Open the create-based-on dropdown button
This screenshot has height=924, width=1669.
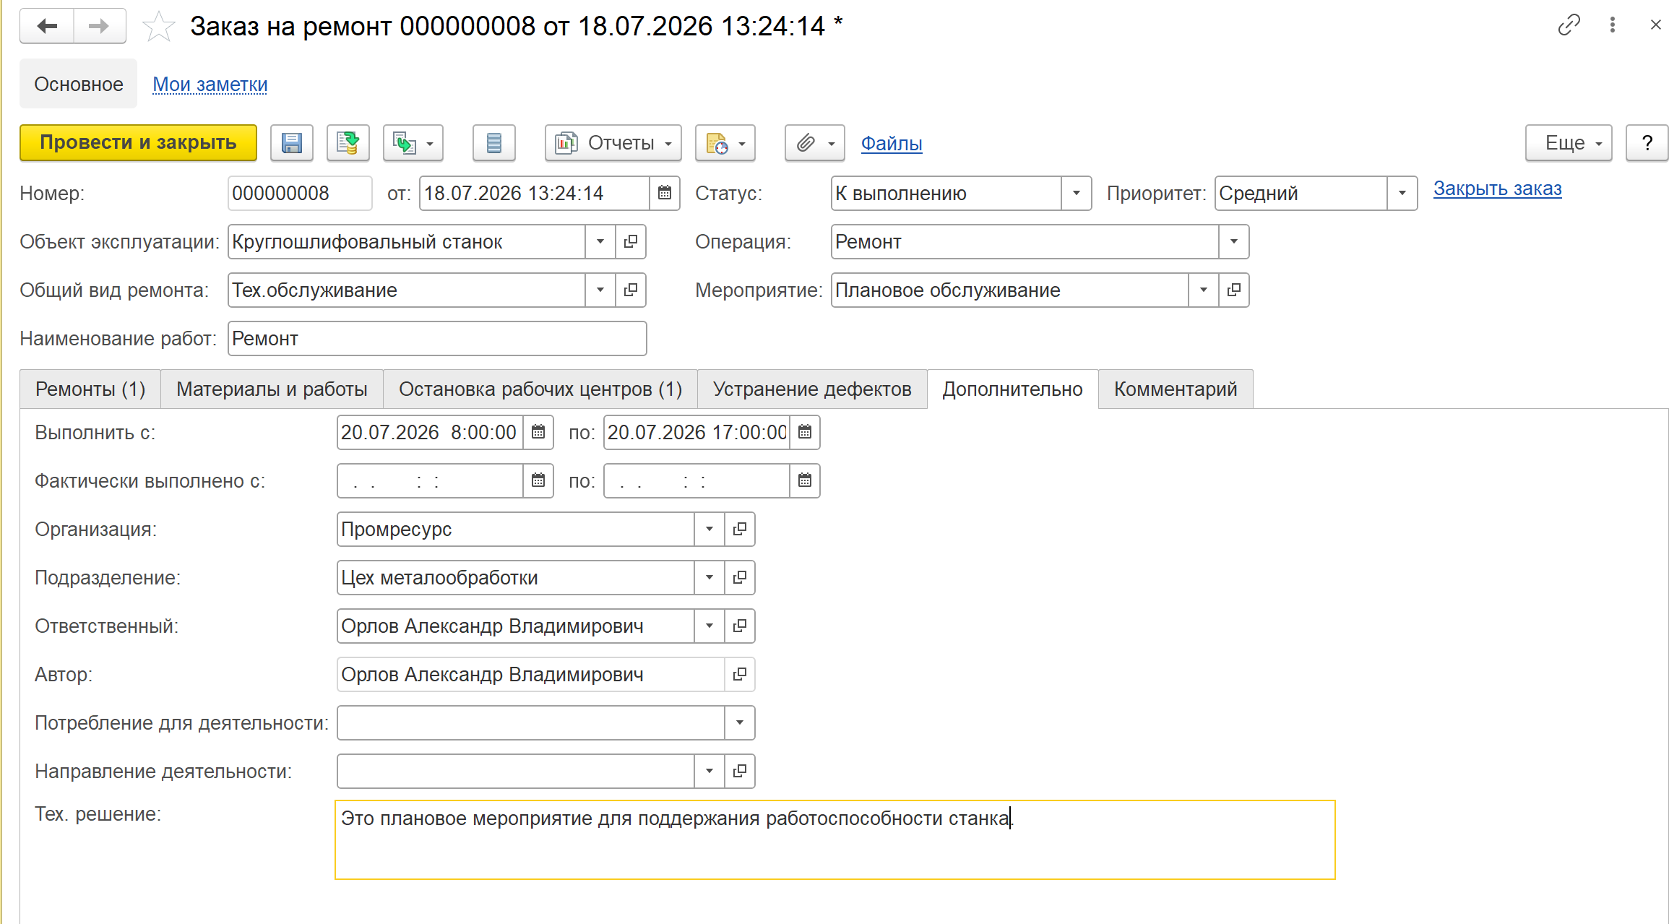pyautogui.click(x=413, y=143)
